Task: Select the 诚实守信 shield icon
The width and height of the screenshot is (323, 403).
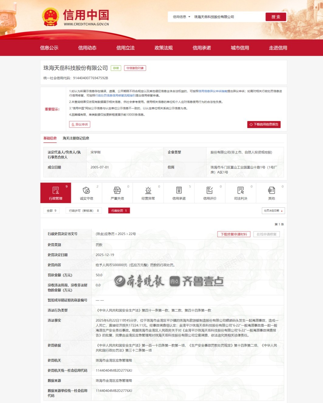Action: coord(86,190)
